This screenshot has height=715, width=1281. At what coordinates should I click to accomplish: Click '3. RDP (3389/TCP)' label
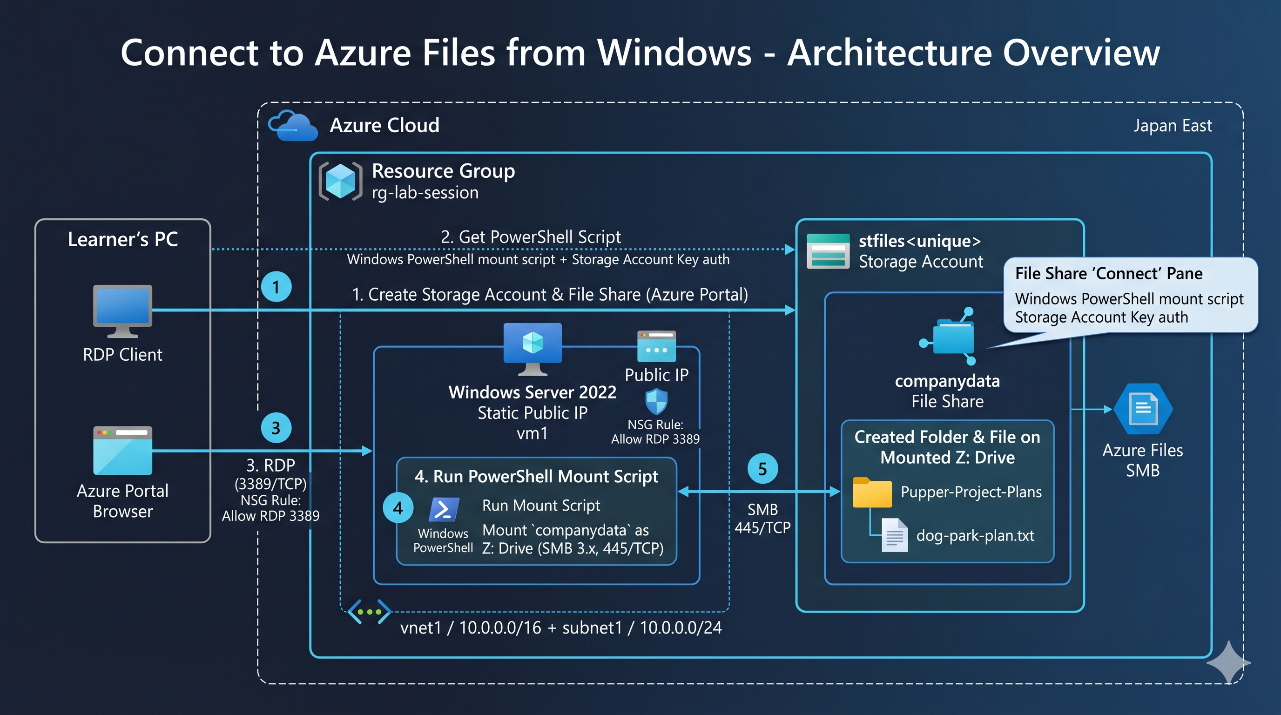270,474
